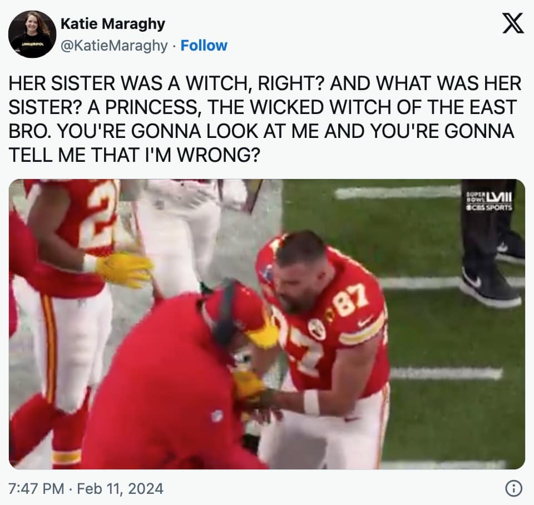
Task: Click the Super Bowl LVIII CBS Sports watermark
Action: click(x=489, y=201)
